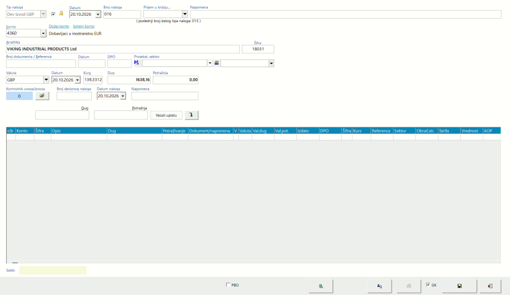This screenshot has width=510, height=295.
Task: Click the Dokument/napomena column header
Action: (210, 131)
